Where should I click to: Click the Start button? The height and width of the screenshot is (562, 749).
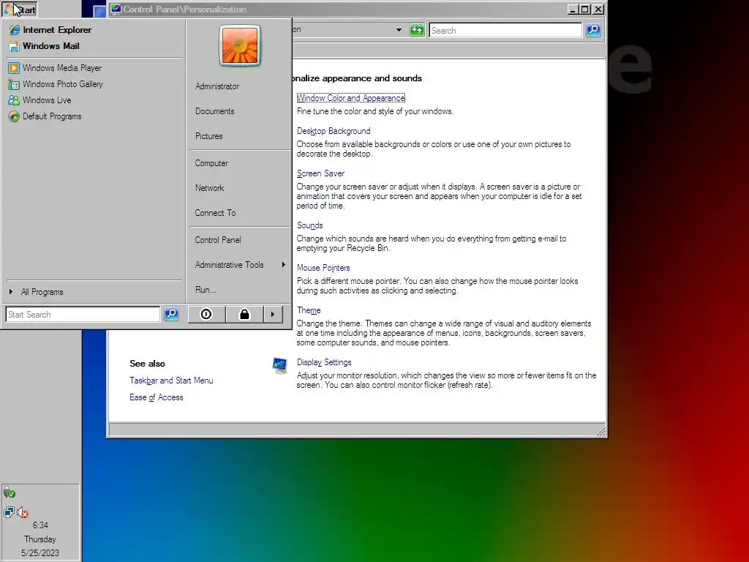pos(20,9)
